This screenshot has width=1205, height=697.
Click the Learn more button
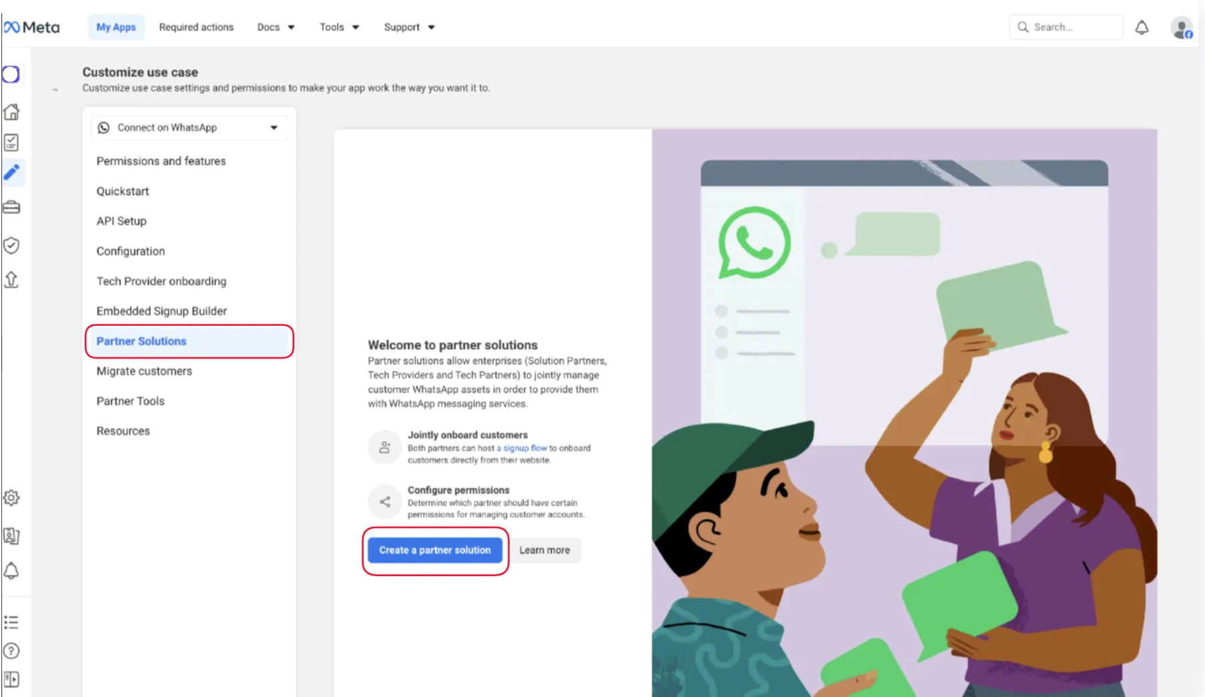(x=544, y=550)
